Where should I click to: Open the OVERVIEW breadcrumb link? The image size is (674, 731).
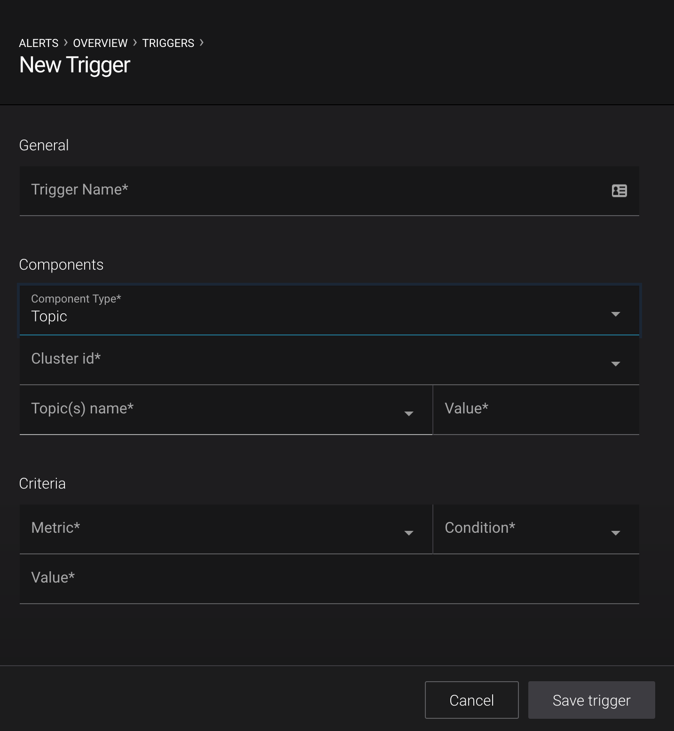click(100, 43)
